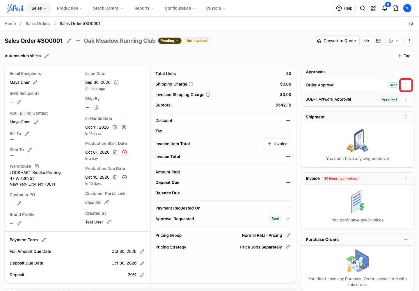Click Convert to Quote button
The height and width of the screenshot is (291, 419).
click(x=336, y=41)
